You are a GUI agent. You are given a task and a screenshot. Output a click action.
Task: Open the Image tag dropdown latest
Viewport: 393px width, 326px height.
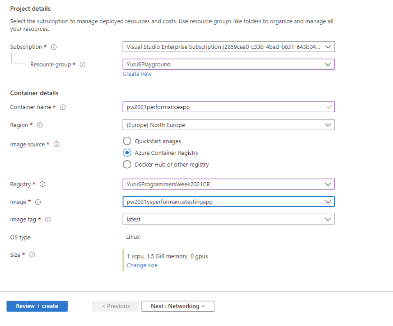point(228,219)
